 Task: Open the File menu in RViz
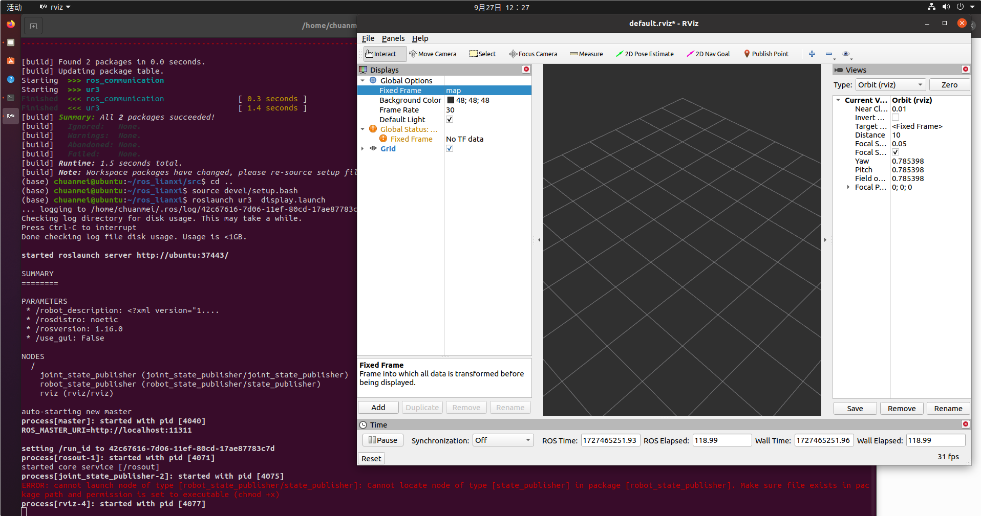coord(368,38)
